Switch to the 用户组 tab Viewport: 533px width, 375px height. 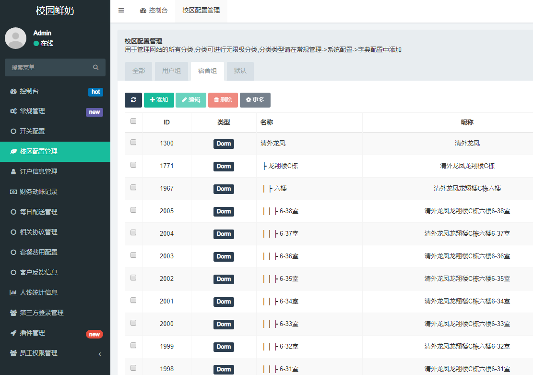171,71
